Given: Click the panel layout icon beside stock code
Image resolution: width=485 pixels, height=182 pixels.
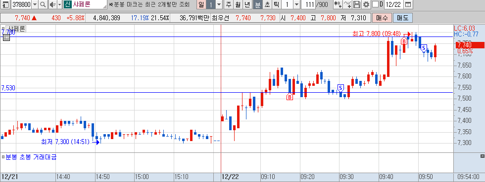Looking at the screenshot, I should point(5,4).
